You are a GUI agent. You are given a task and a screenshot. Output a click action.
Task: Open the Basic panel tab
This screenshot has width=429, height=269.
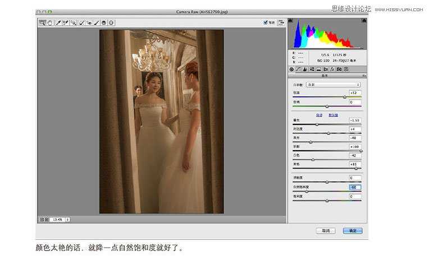tap(291, 69)
